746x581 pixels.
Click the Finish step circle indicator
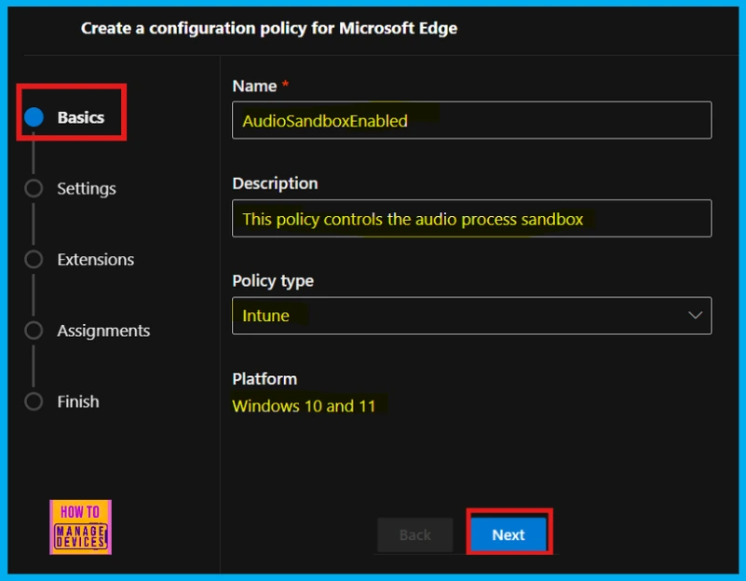point(34,401)
